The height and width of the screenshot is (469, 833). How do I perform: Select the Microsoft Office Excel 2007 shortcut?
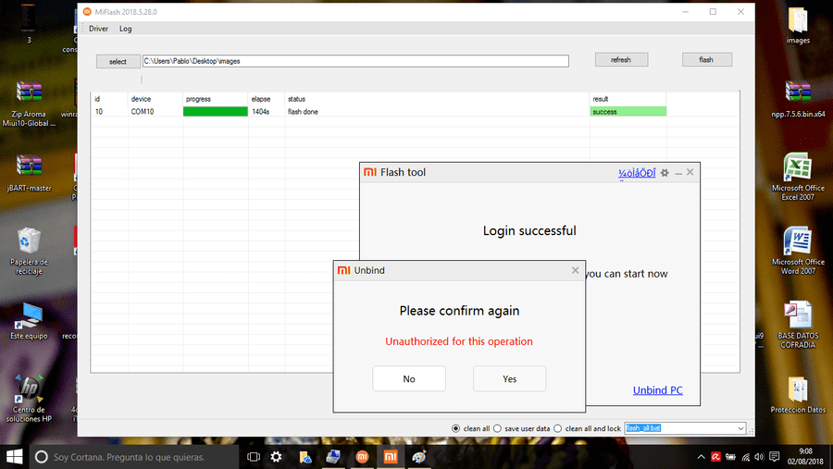point(798,178)
